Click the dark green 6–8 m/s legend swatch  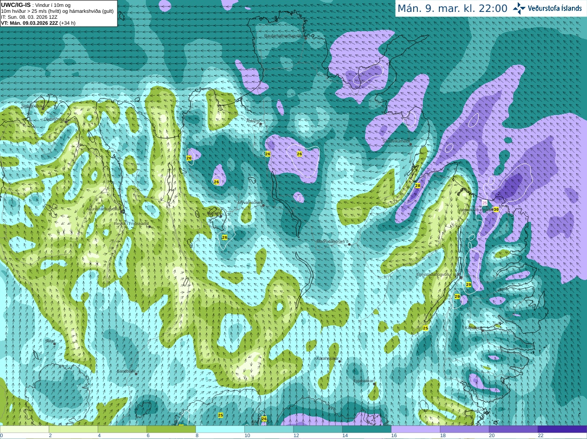coord(171,429)
